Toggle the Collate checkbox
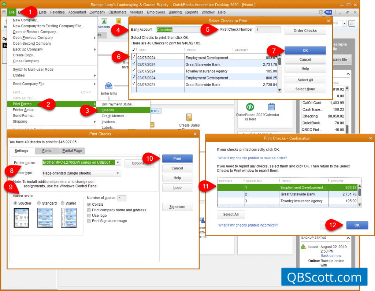The height and width of the screenshot is (291, 375). point(89,205)
